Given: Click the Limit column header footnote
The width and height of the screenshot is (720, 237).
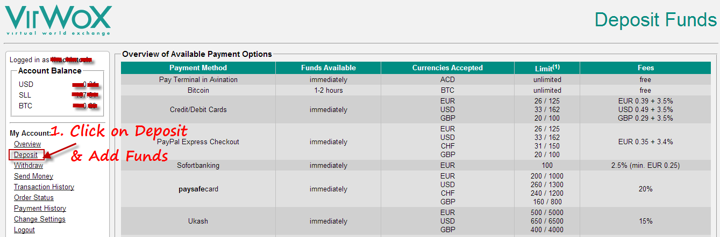Looking at the screenshot, I should point(557,66).
